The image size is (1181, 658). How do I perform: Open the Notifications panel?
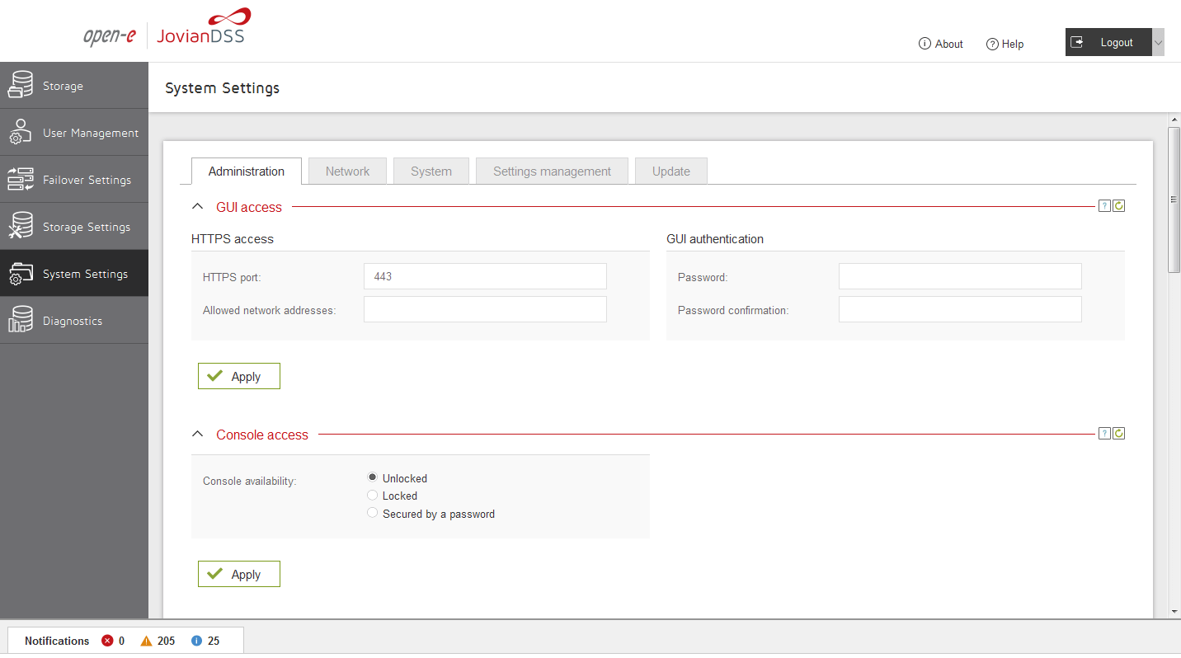(x=57, y=641)
